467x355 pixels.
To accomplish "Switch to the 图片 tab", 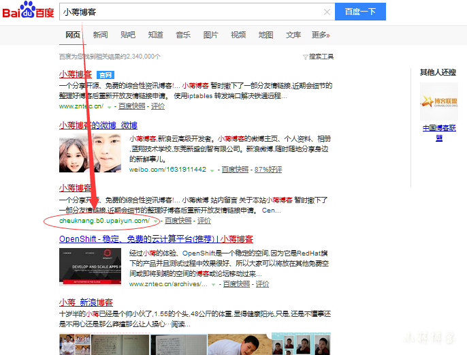I will (x=210, y=35).
